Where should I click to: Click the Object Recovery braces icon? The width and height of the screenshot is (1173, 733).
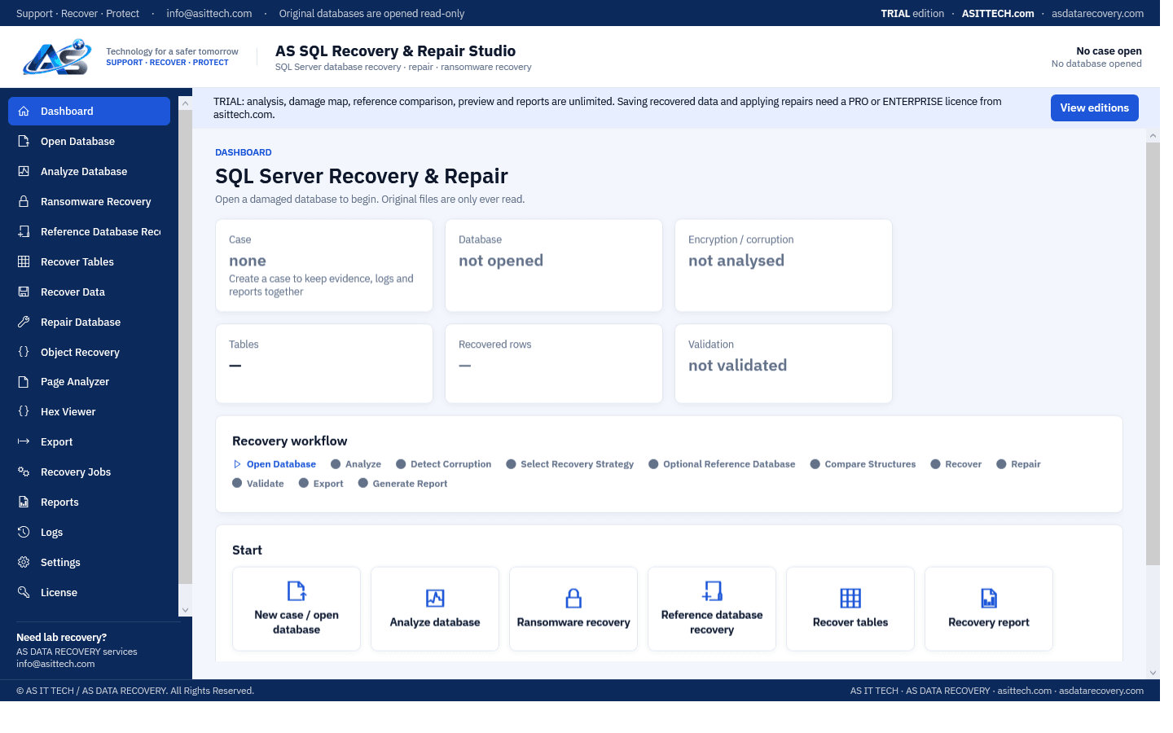point(24,352)
